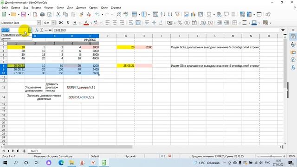This screenshot has height=167, width=297.
Task: Click Sort Ascending icon
Action: (x=163, y=14)
